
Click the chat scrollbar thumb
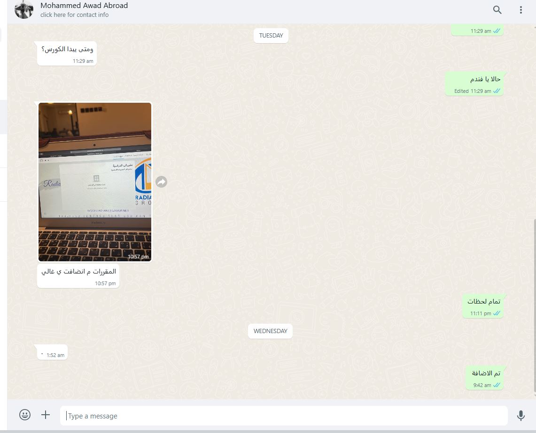pyautogui.click(x=535, y=305)
